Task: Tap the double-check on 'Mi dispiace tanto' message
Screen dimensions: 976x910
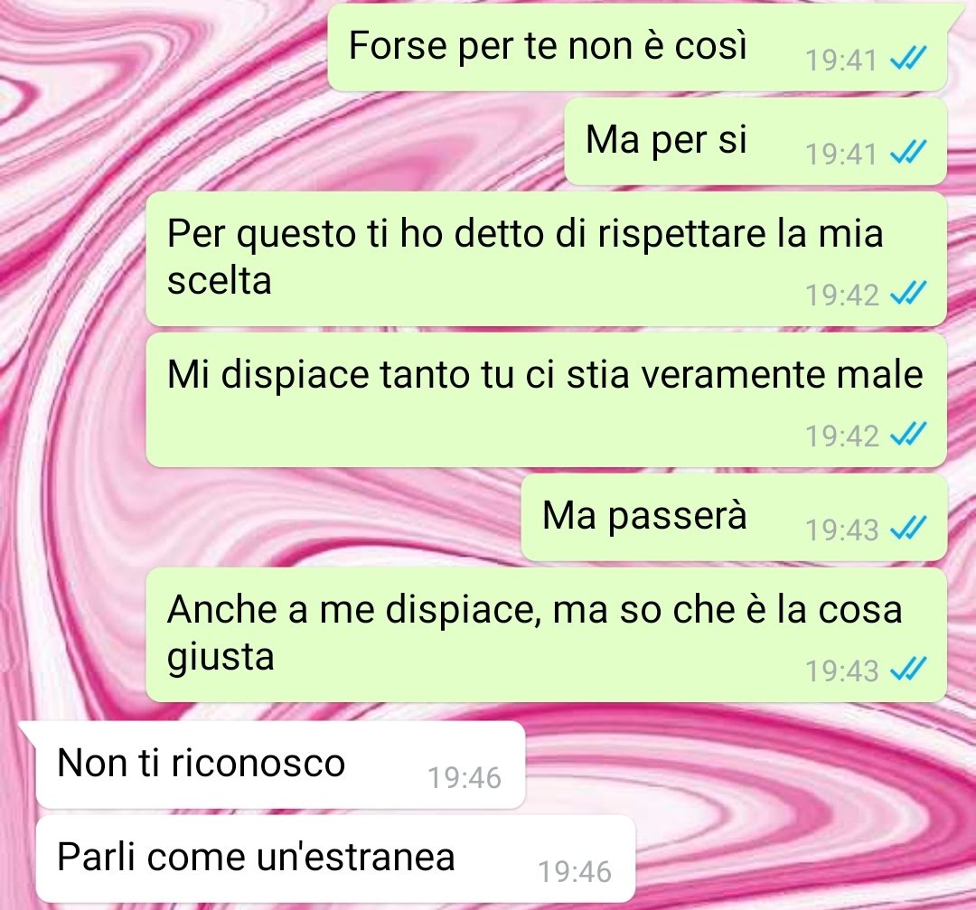Action: (908, 435)
